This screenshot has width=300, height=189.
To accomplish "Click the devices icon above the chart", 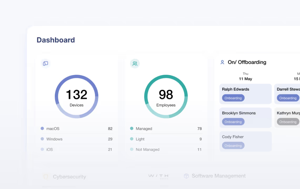I will point(45,64).
